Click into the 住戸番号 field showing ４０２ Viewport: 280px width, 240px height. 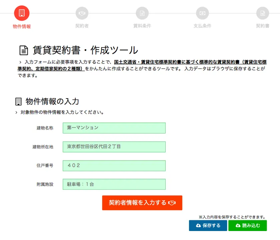click(114, 166)
